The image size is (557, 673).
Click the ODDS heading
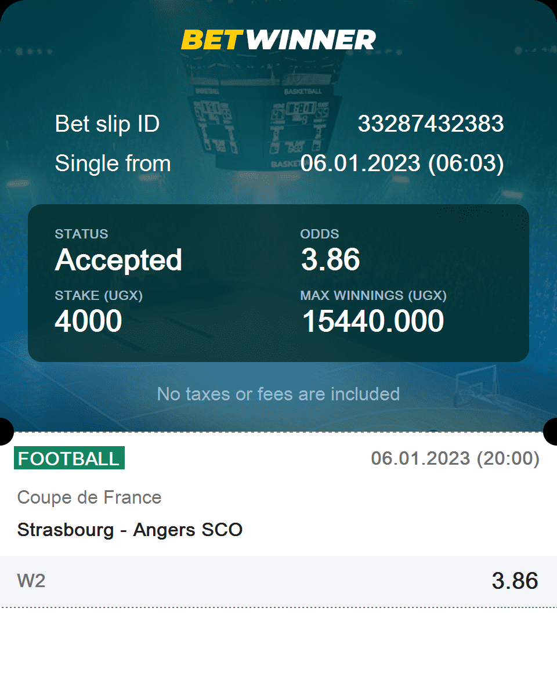(320, 234)
